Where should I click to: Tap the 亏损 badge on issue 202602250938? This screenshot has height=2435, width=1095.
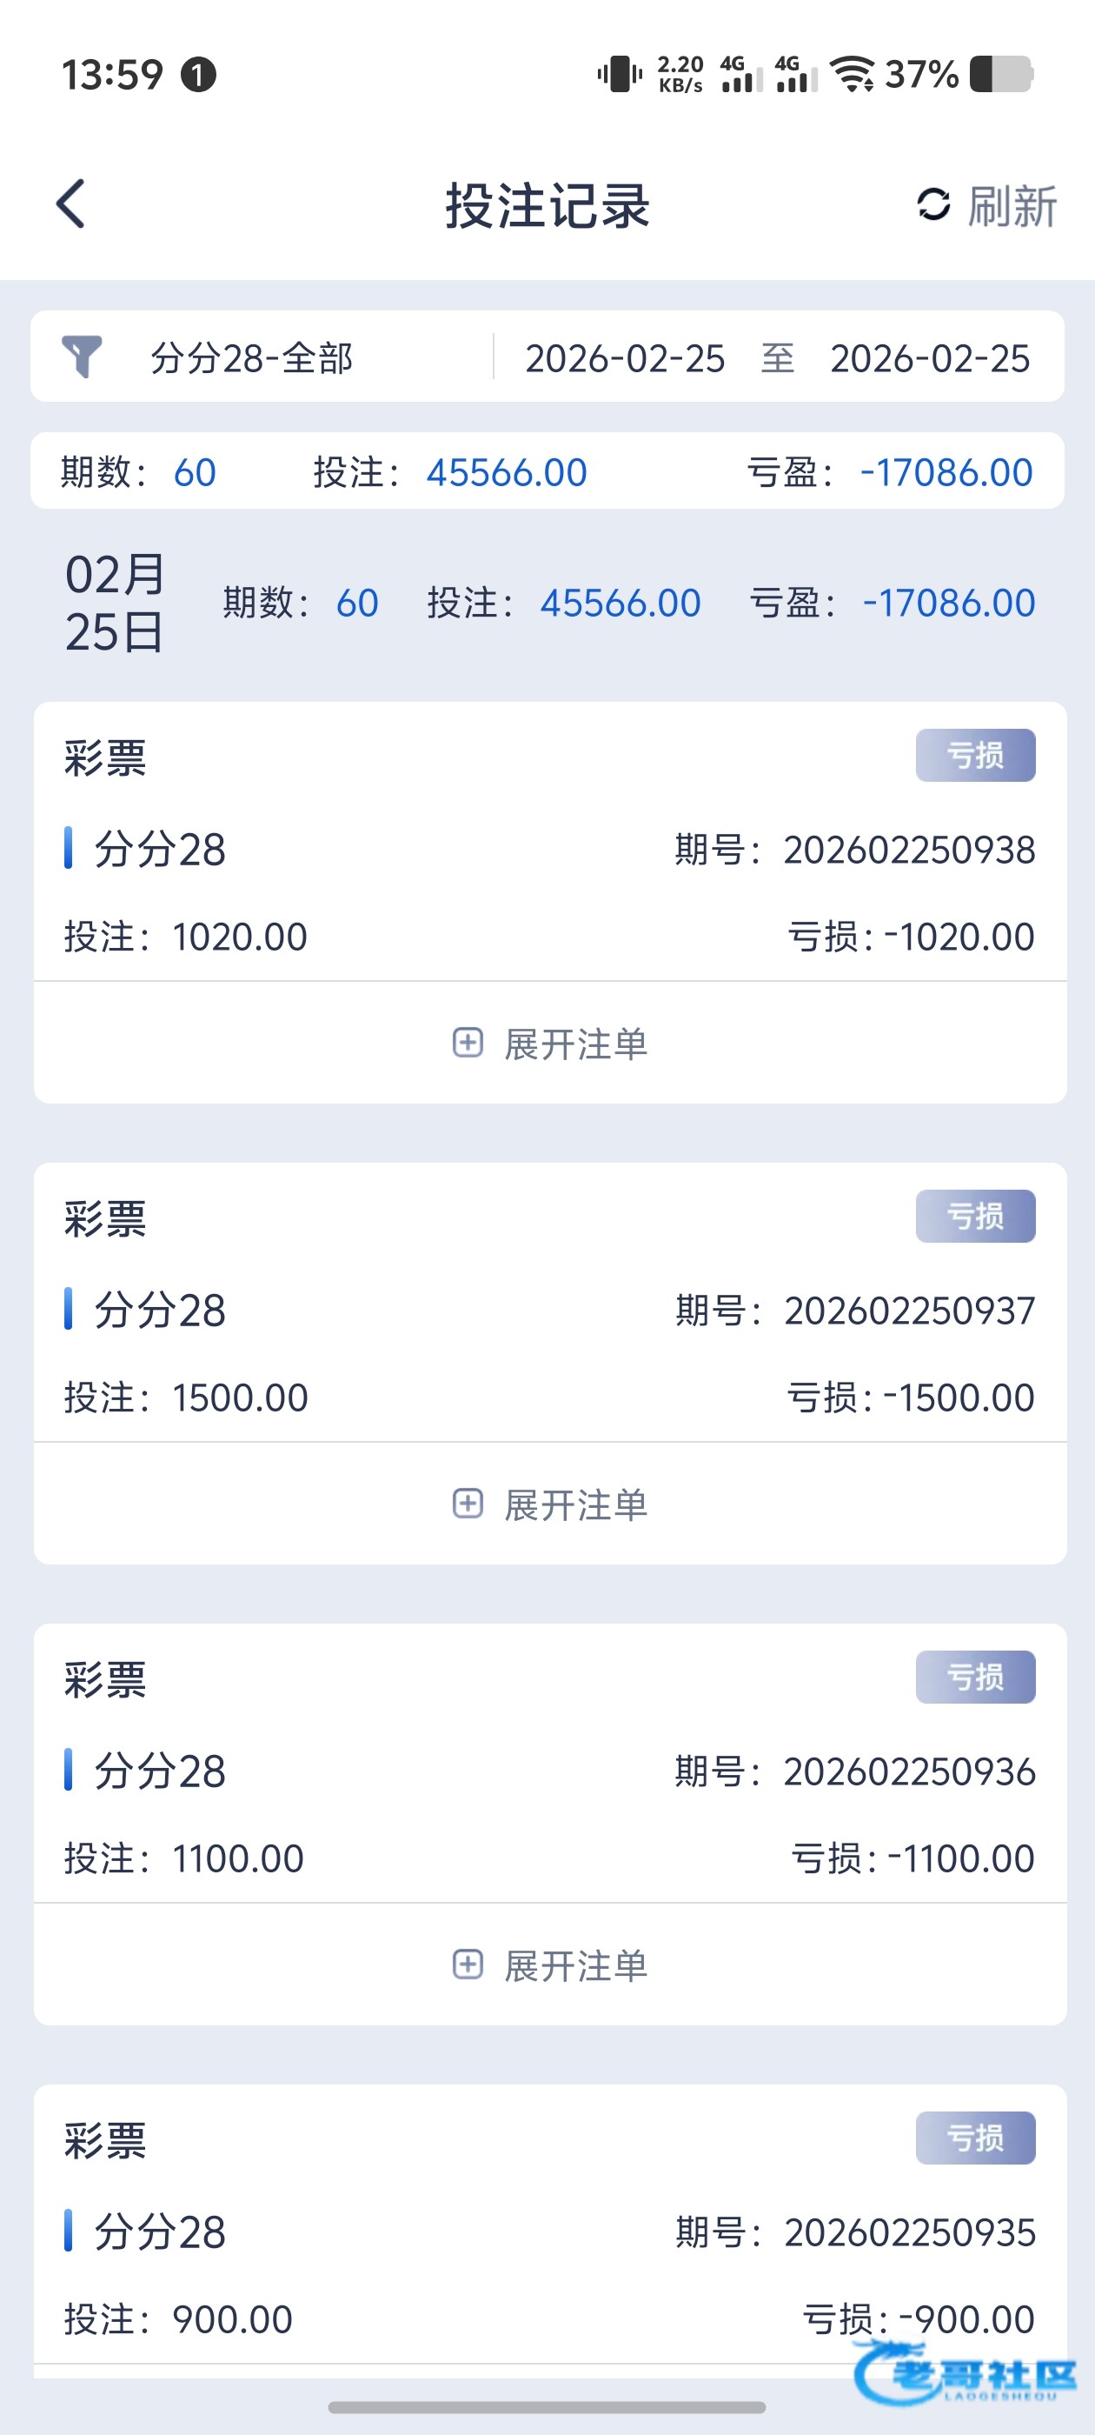(x=975, y=755)
